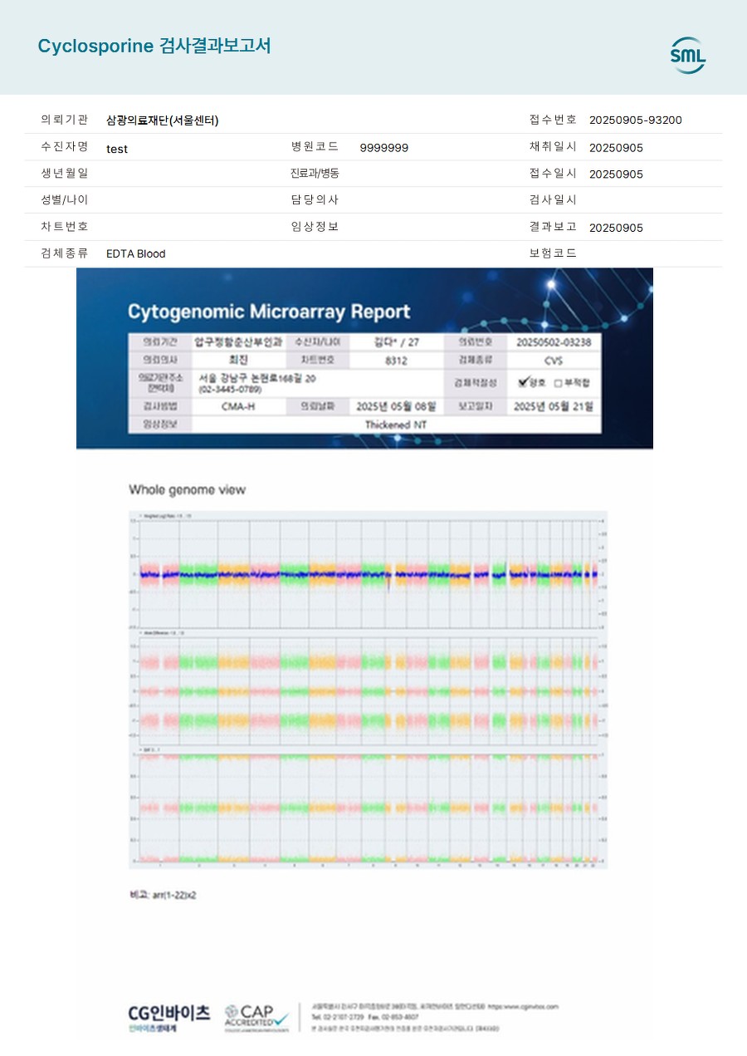747x1056 pixels.
Task: Select the 채취일시 date value 20250905
Action: pyautogui.click(x=616, y=148)
